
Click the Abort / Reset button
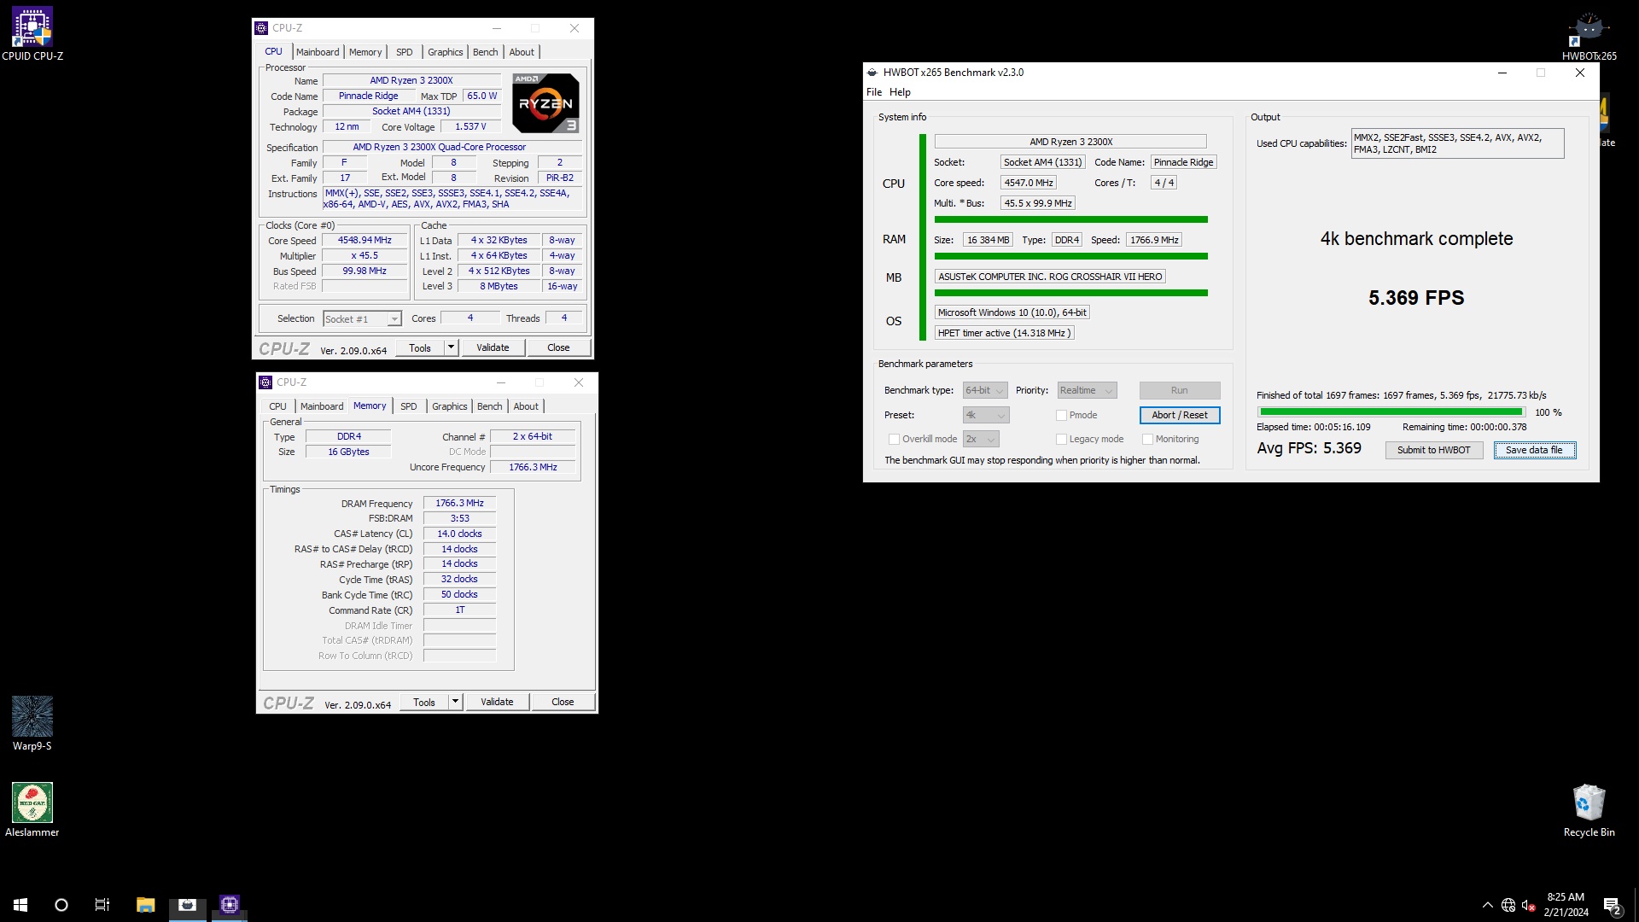[x=1180, y=416]
